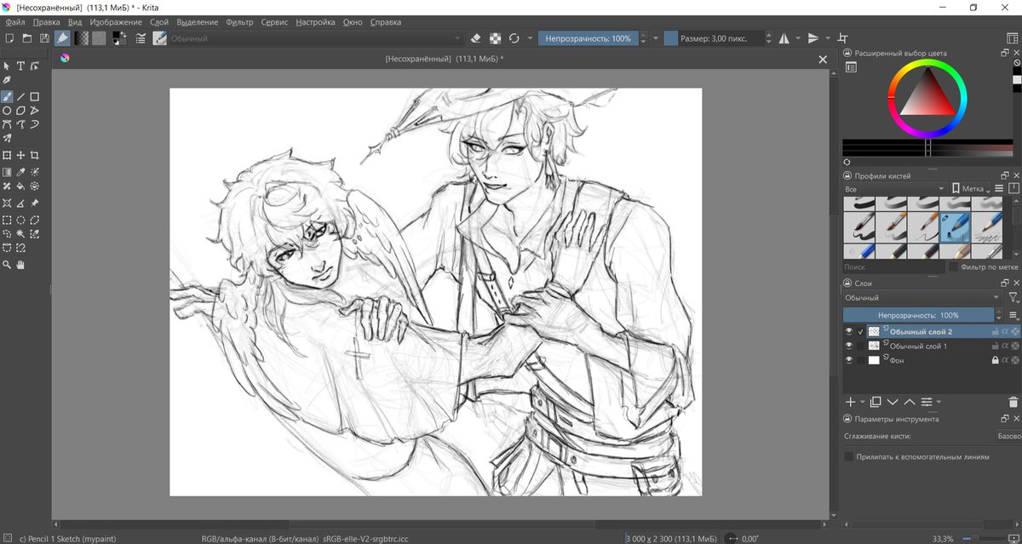Open the Изображение menu
This screenshot has height=544, width=1022.
[x=116, y=22]
